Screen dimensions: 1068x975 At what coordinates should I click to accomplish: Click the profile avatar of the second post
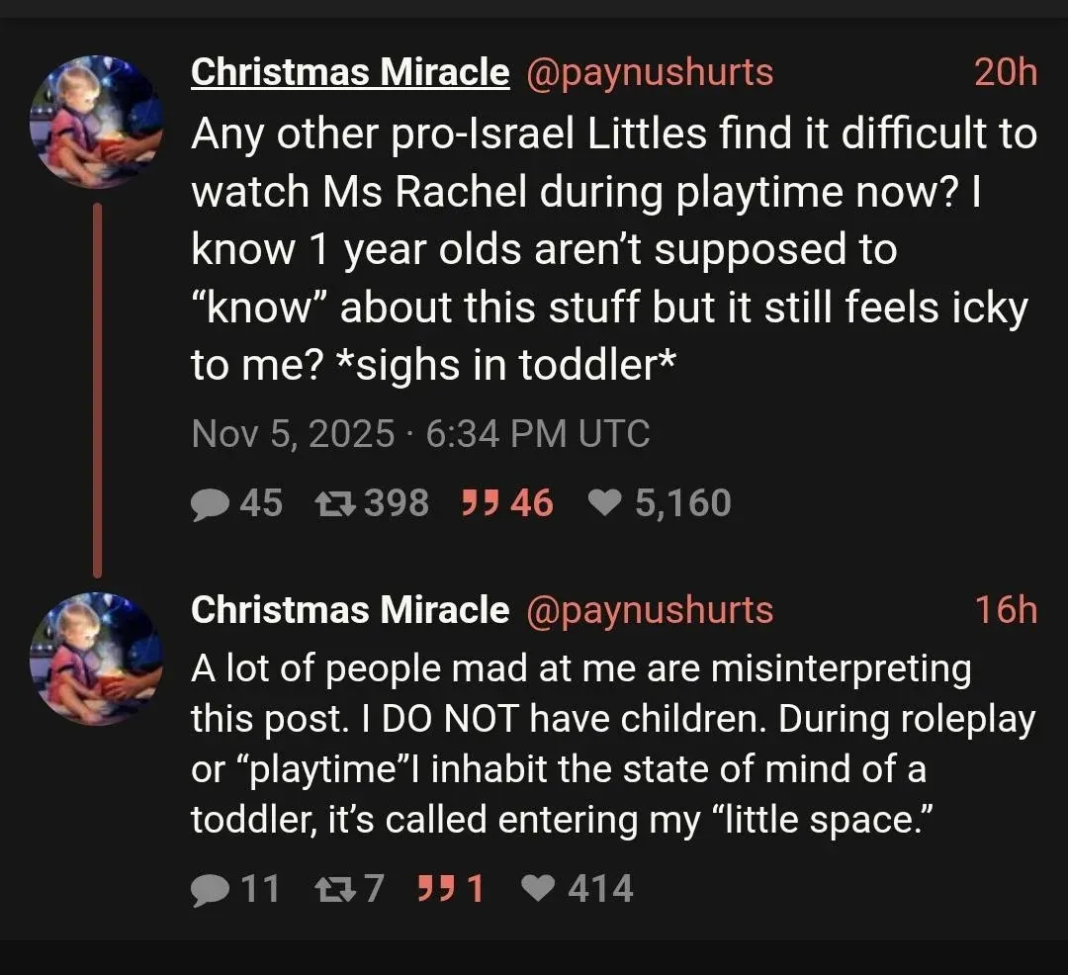[97, 659]
